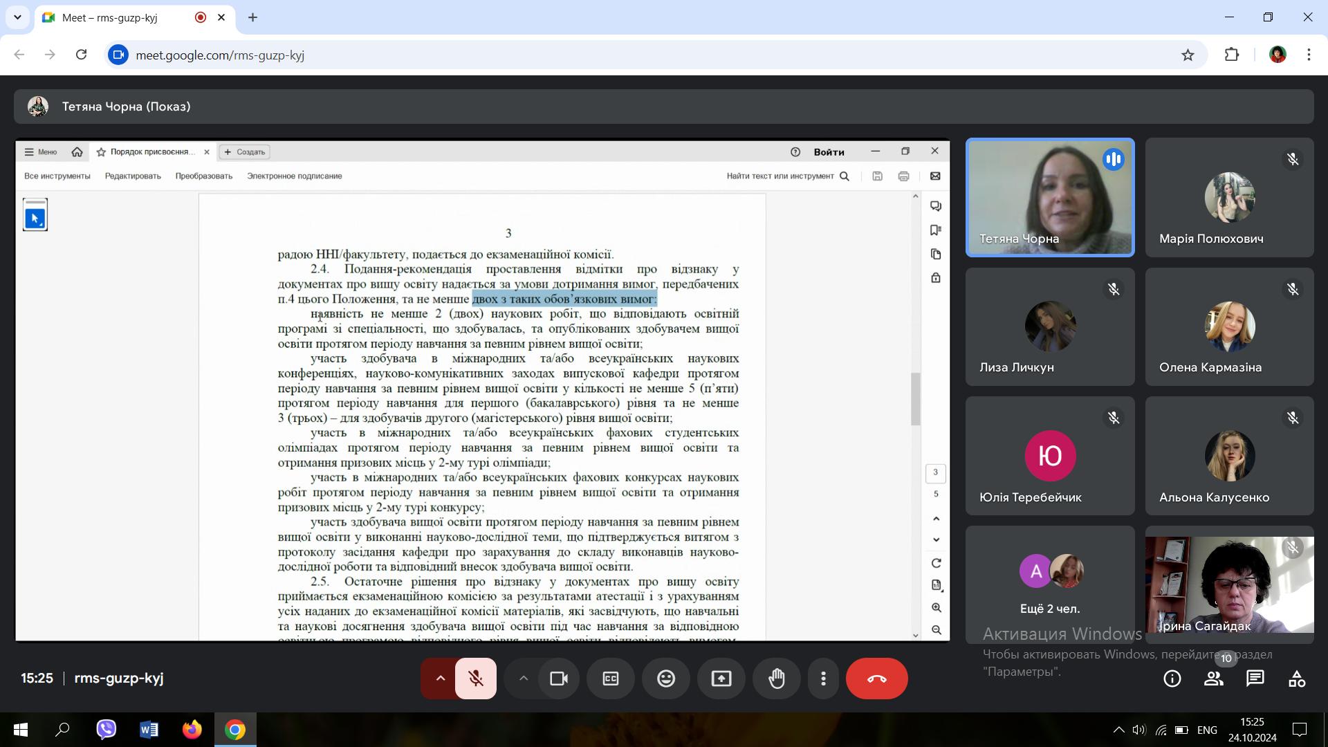Image resolution: width=1328 pixels, height=747 pixels.
Task: Zoom in on the PDF document
Action: (x=936, y=607)
